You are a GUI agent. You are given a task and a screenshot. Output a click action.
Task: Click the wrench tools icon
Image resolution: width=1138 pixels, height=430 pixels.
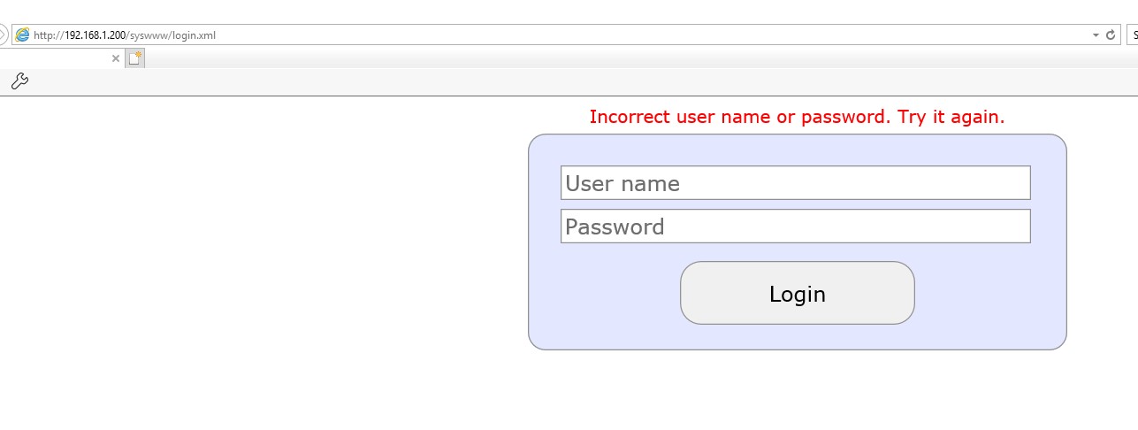(x=19, y=81)
